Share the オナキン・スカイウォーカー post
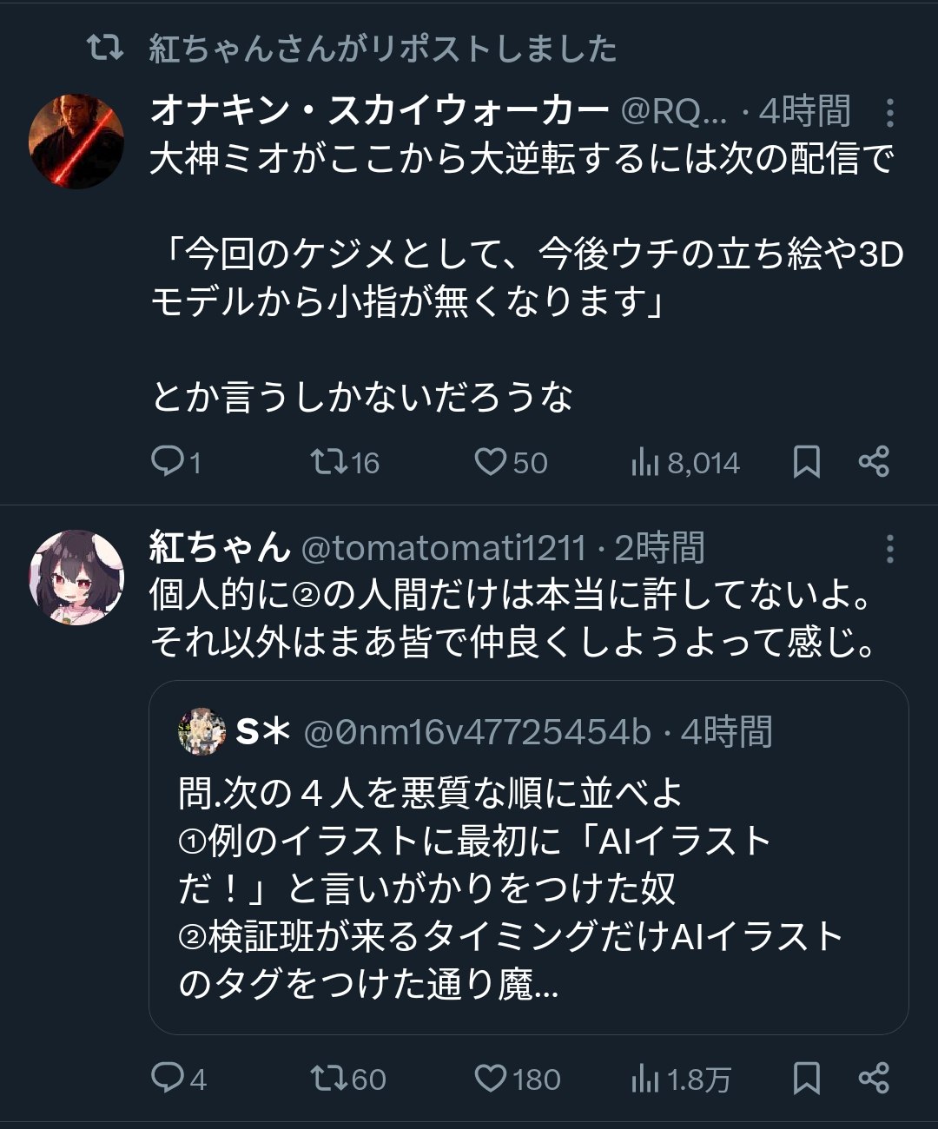 874,462
